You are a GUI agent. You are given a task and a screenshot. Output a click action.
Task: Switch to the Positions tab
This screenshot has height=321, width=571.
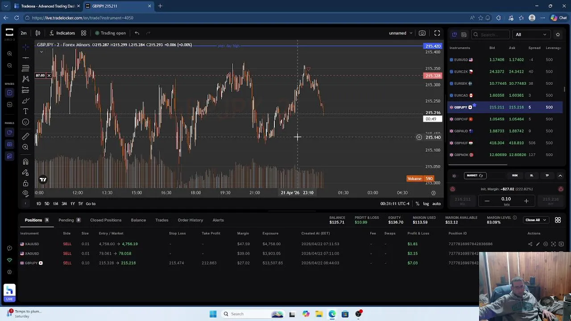click(x=37, y=220)
